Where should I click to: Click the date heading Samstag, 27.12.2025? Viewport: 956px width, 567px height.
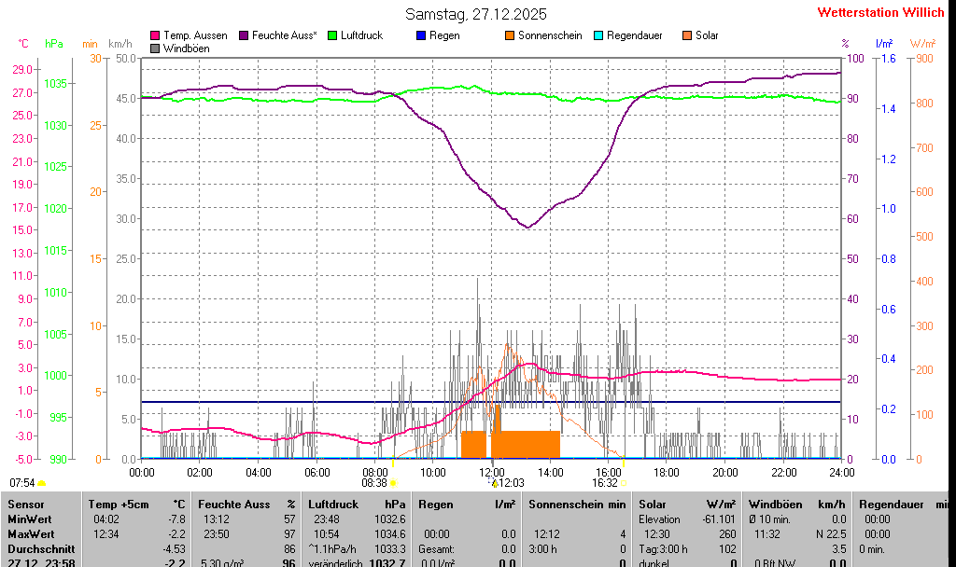pyautogui.click(x=476, y=14)
